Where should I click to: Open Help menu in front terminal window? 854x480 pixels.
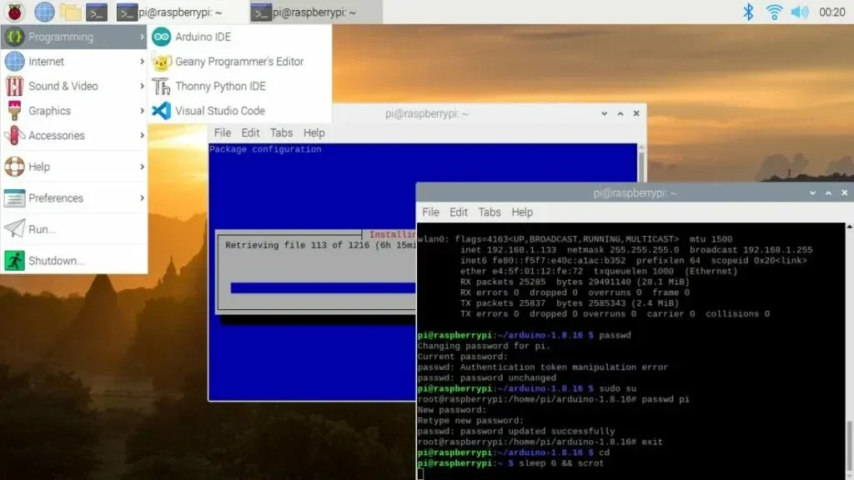522,212
